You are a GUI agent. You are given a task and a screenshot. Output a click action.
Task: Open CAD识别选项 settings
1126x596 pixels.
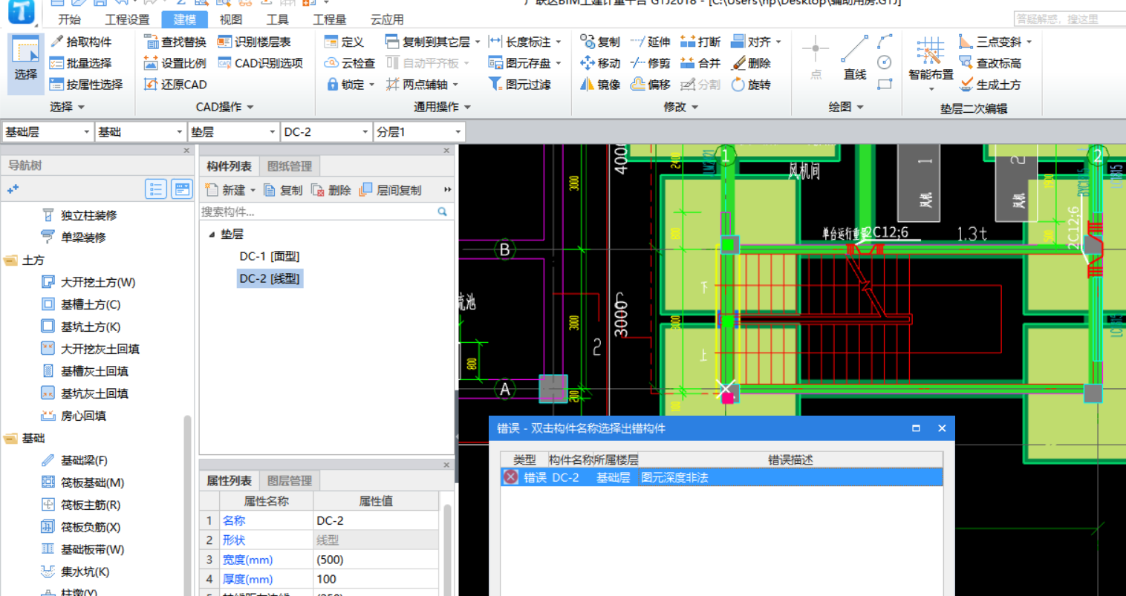260,64
